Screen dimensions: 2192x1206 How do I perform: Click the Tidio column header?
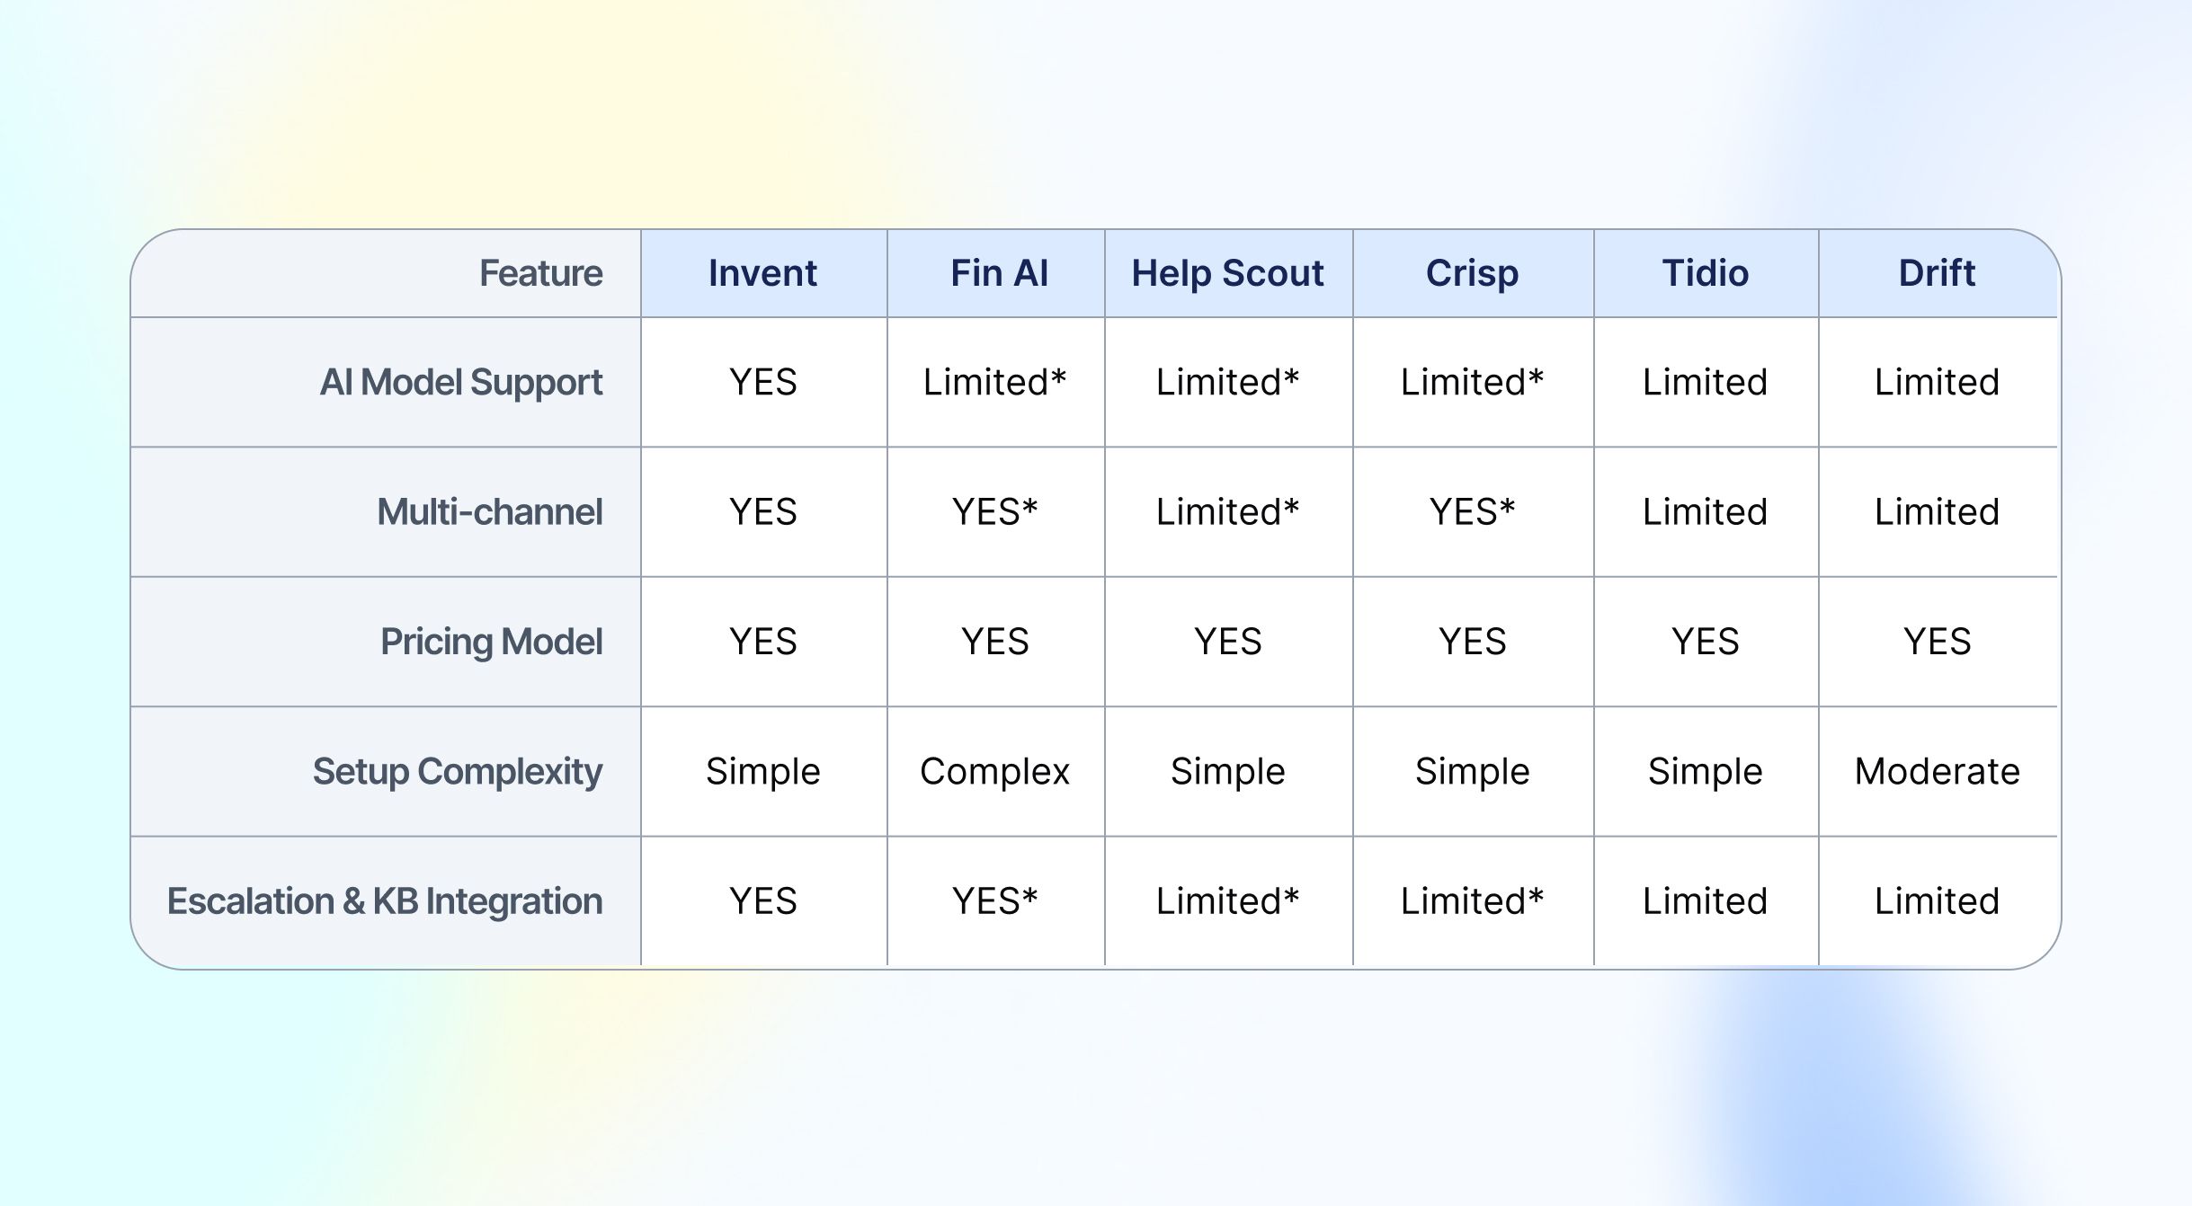click(1705, 273)
